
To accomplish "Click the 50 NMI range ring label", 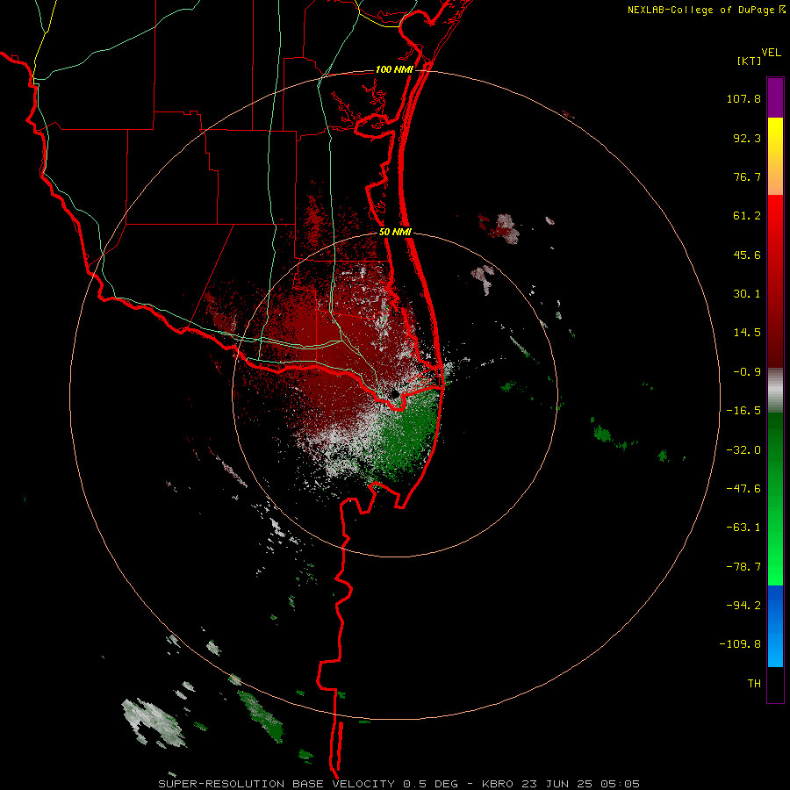I will tap(396, 233).
